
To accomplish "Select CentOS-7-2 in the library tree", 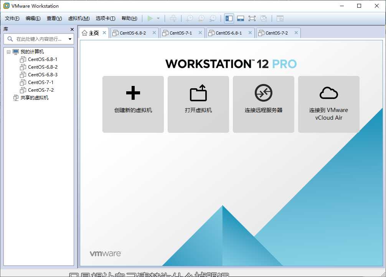I will 41,90.
